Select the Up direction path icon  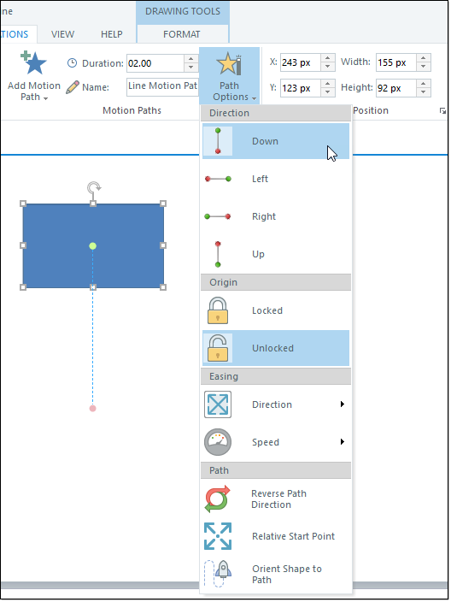[218, 254]
